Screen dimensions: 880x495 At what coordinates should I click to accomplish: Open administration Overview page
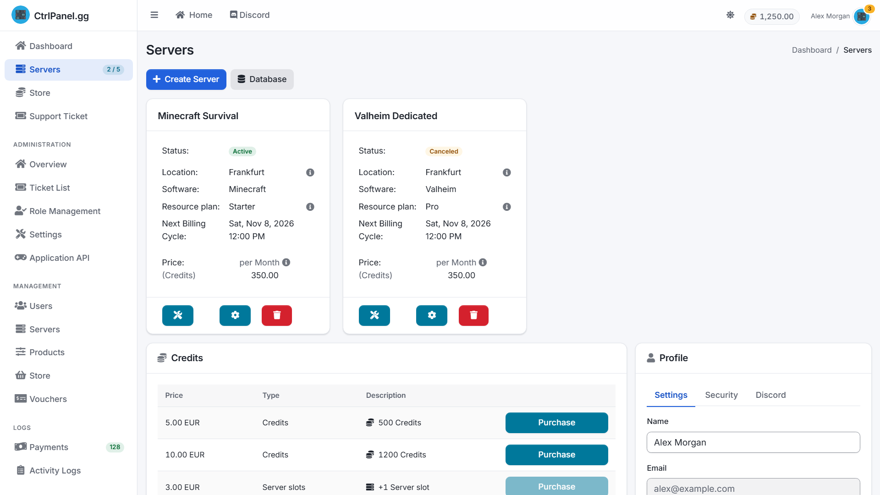pos(69,164)
